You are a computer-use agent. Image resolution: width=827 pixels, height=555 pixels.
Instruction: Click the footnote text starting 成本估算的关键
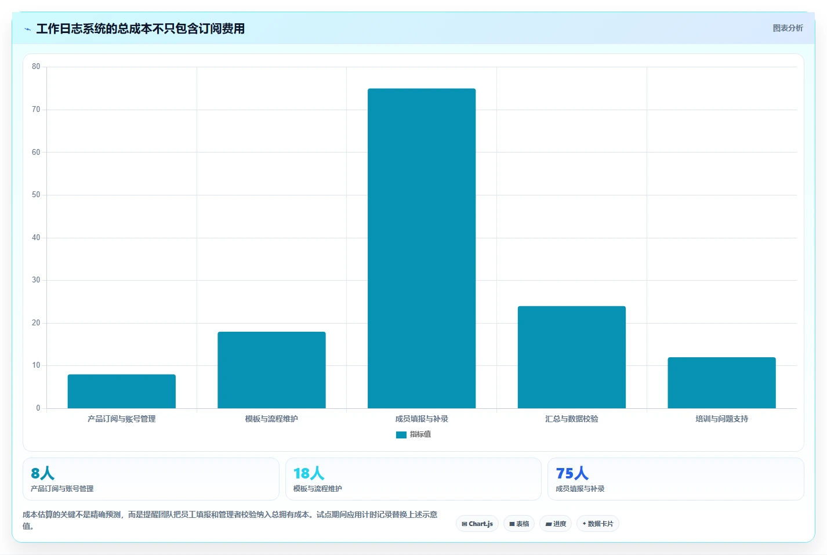(x=230, y=520)
